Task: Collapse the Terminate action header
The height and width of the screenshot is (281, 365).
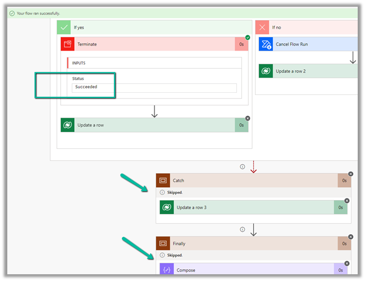Action: click(154, 44)
